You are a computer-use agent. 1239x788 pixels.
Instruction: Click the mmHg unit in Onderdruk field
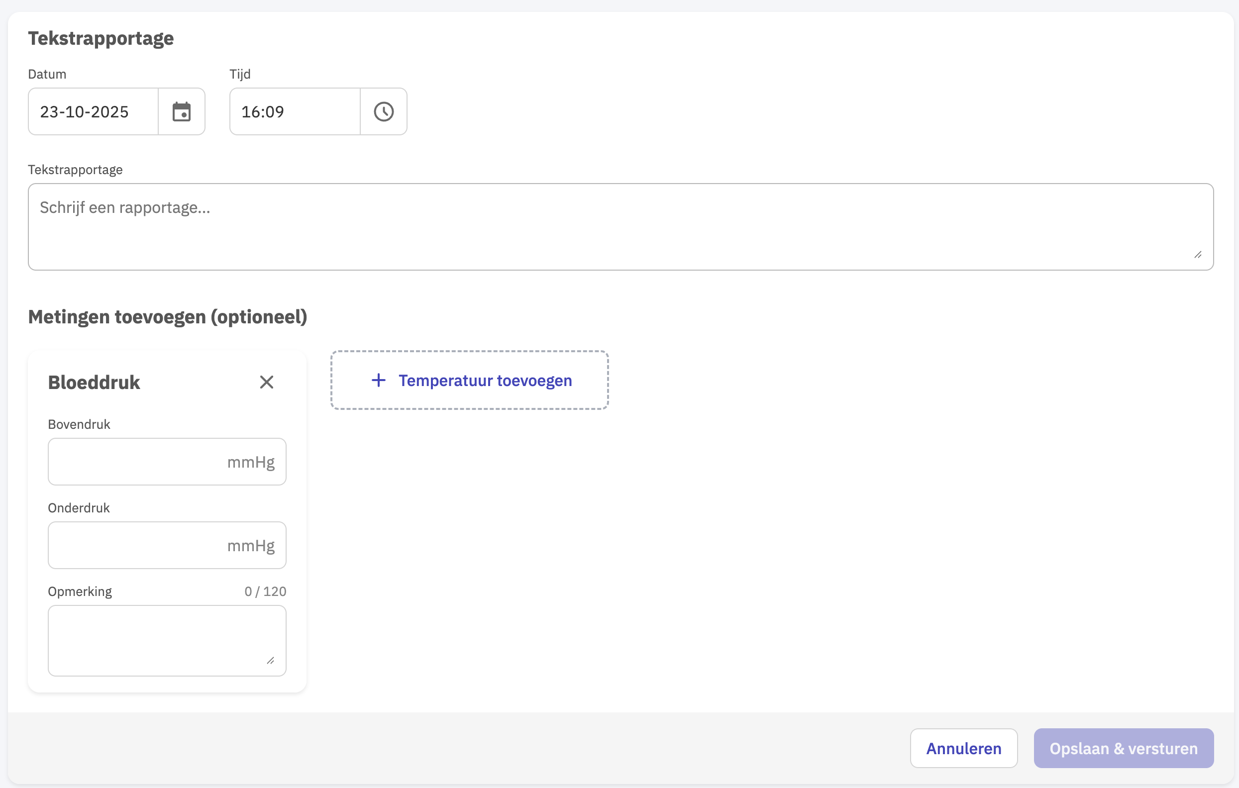251,545
